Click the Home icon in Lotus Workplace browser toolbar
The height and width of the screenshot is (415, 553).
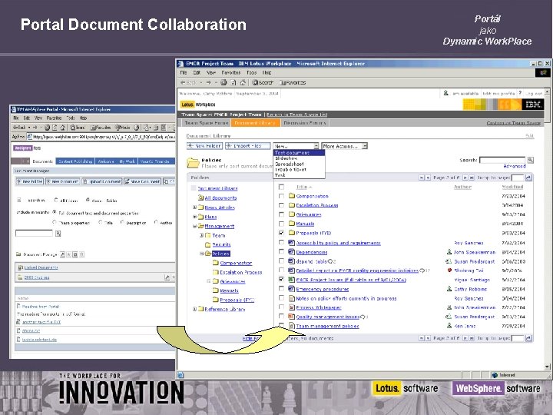click(243, 82)
